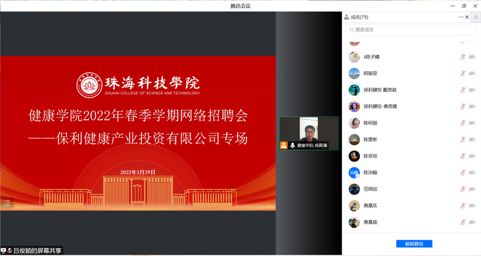Viewport: 481px width, 256px height.
Task: Click member name 黄嘉瑜
Action: click(371, 222)
